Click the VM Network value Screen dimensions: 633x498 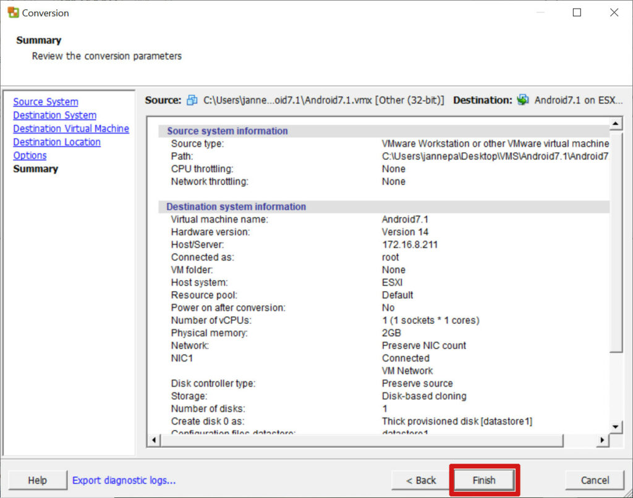tap(407, 371)
